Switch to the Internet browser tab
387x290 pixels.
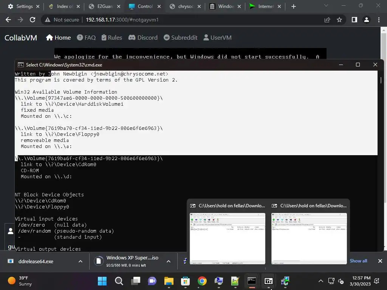click(266, 6)
